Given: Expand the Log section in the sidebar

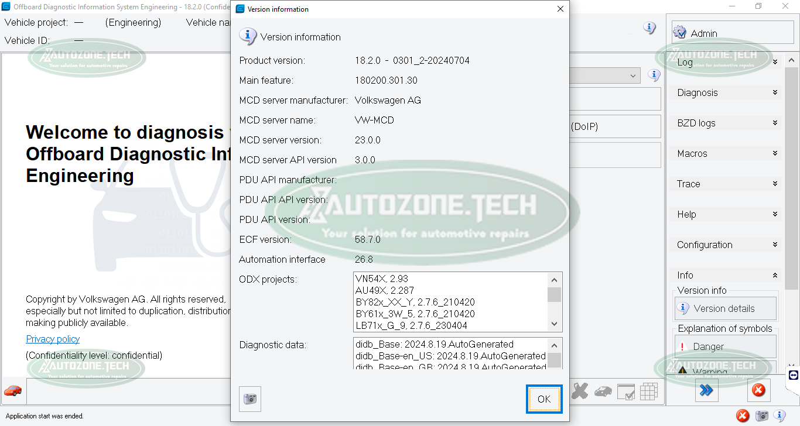Looking at the screenshot, I should pyautogui.click(x=726, y=62).
